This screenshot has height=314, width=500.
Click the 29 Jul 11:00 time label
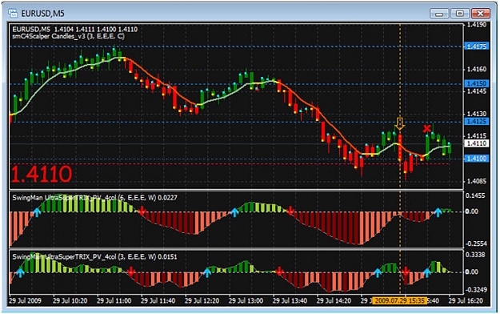(x=114, y=301)
